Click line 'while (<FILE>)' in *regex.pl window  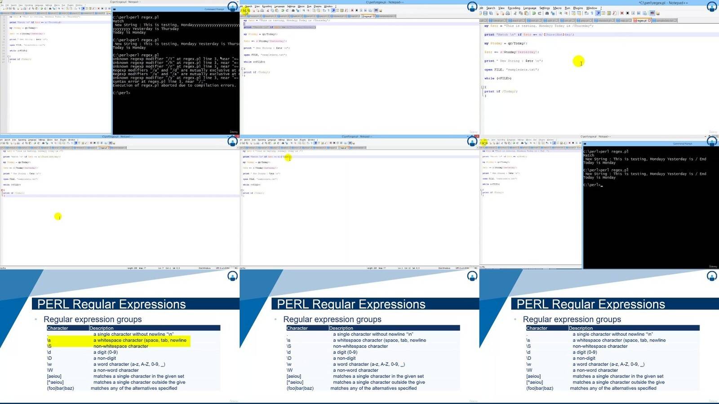point(498,78)
